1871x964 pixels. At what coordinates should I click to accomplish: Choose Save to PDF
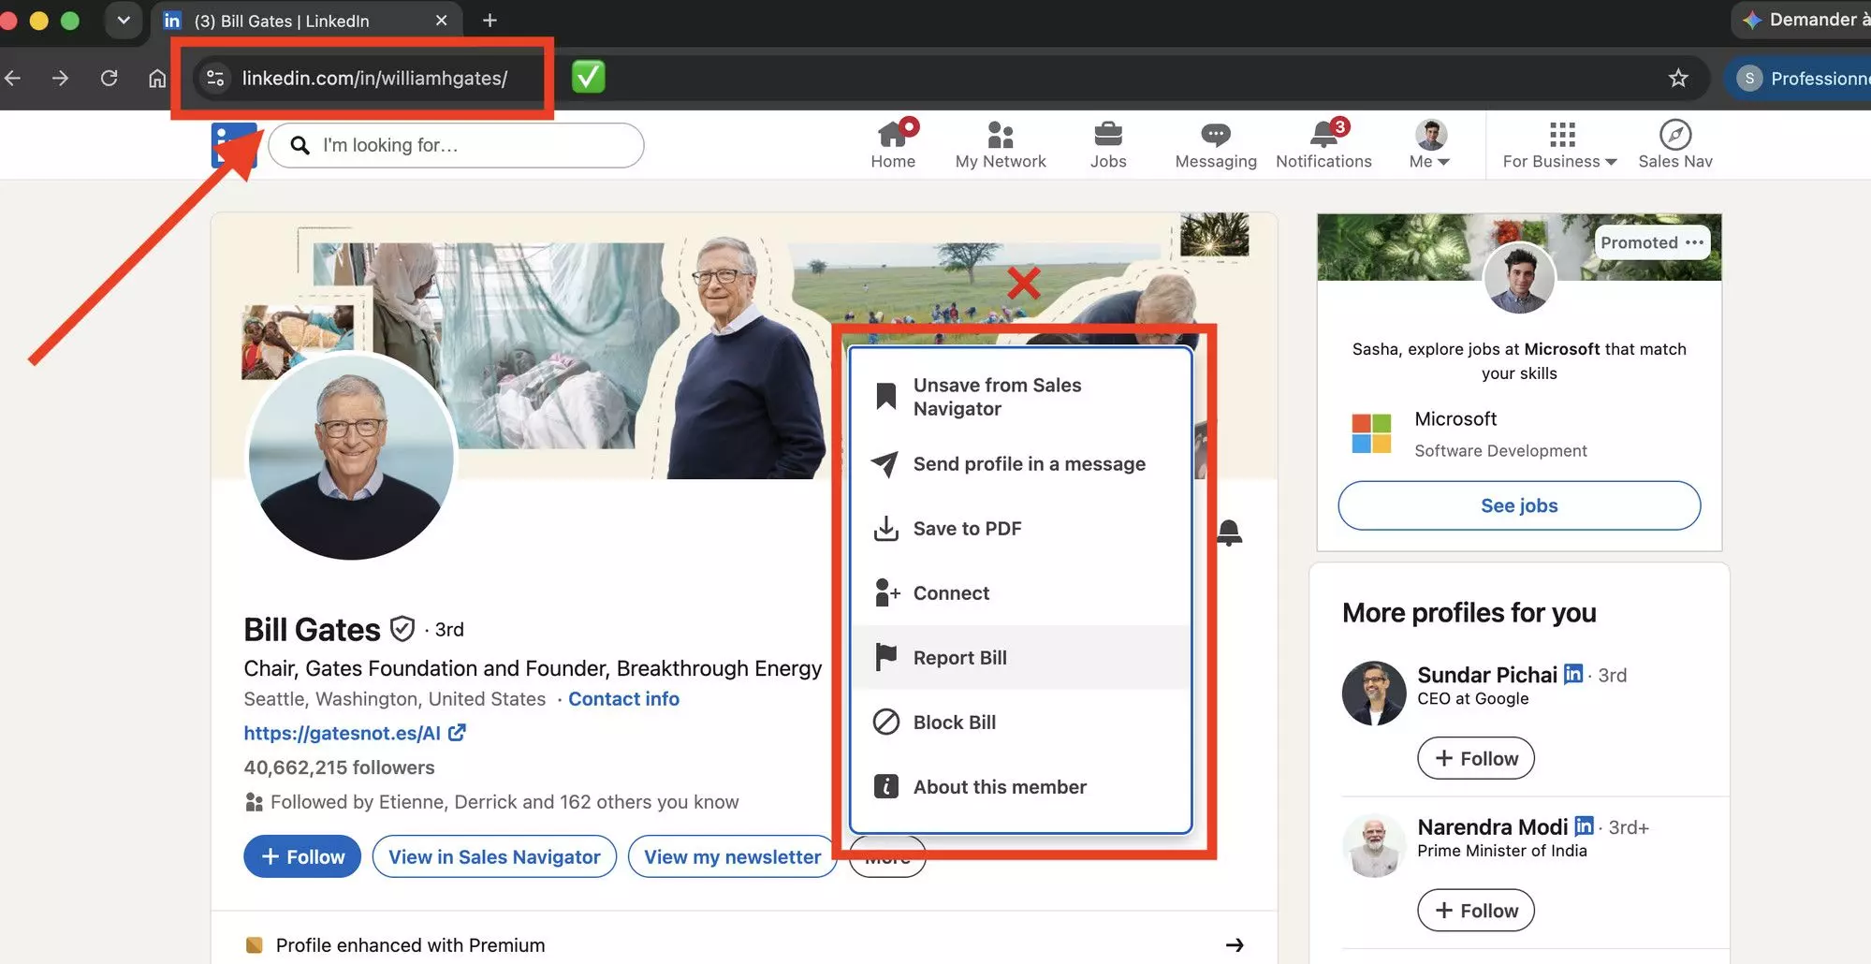click(x=1020, y=529)
